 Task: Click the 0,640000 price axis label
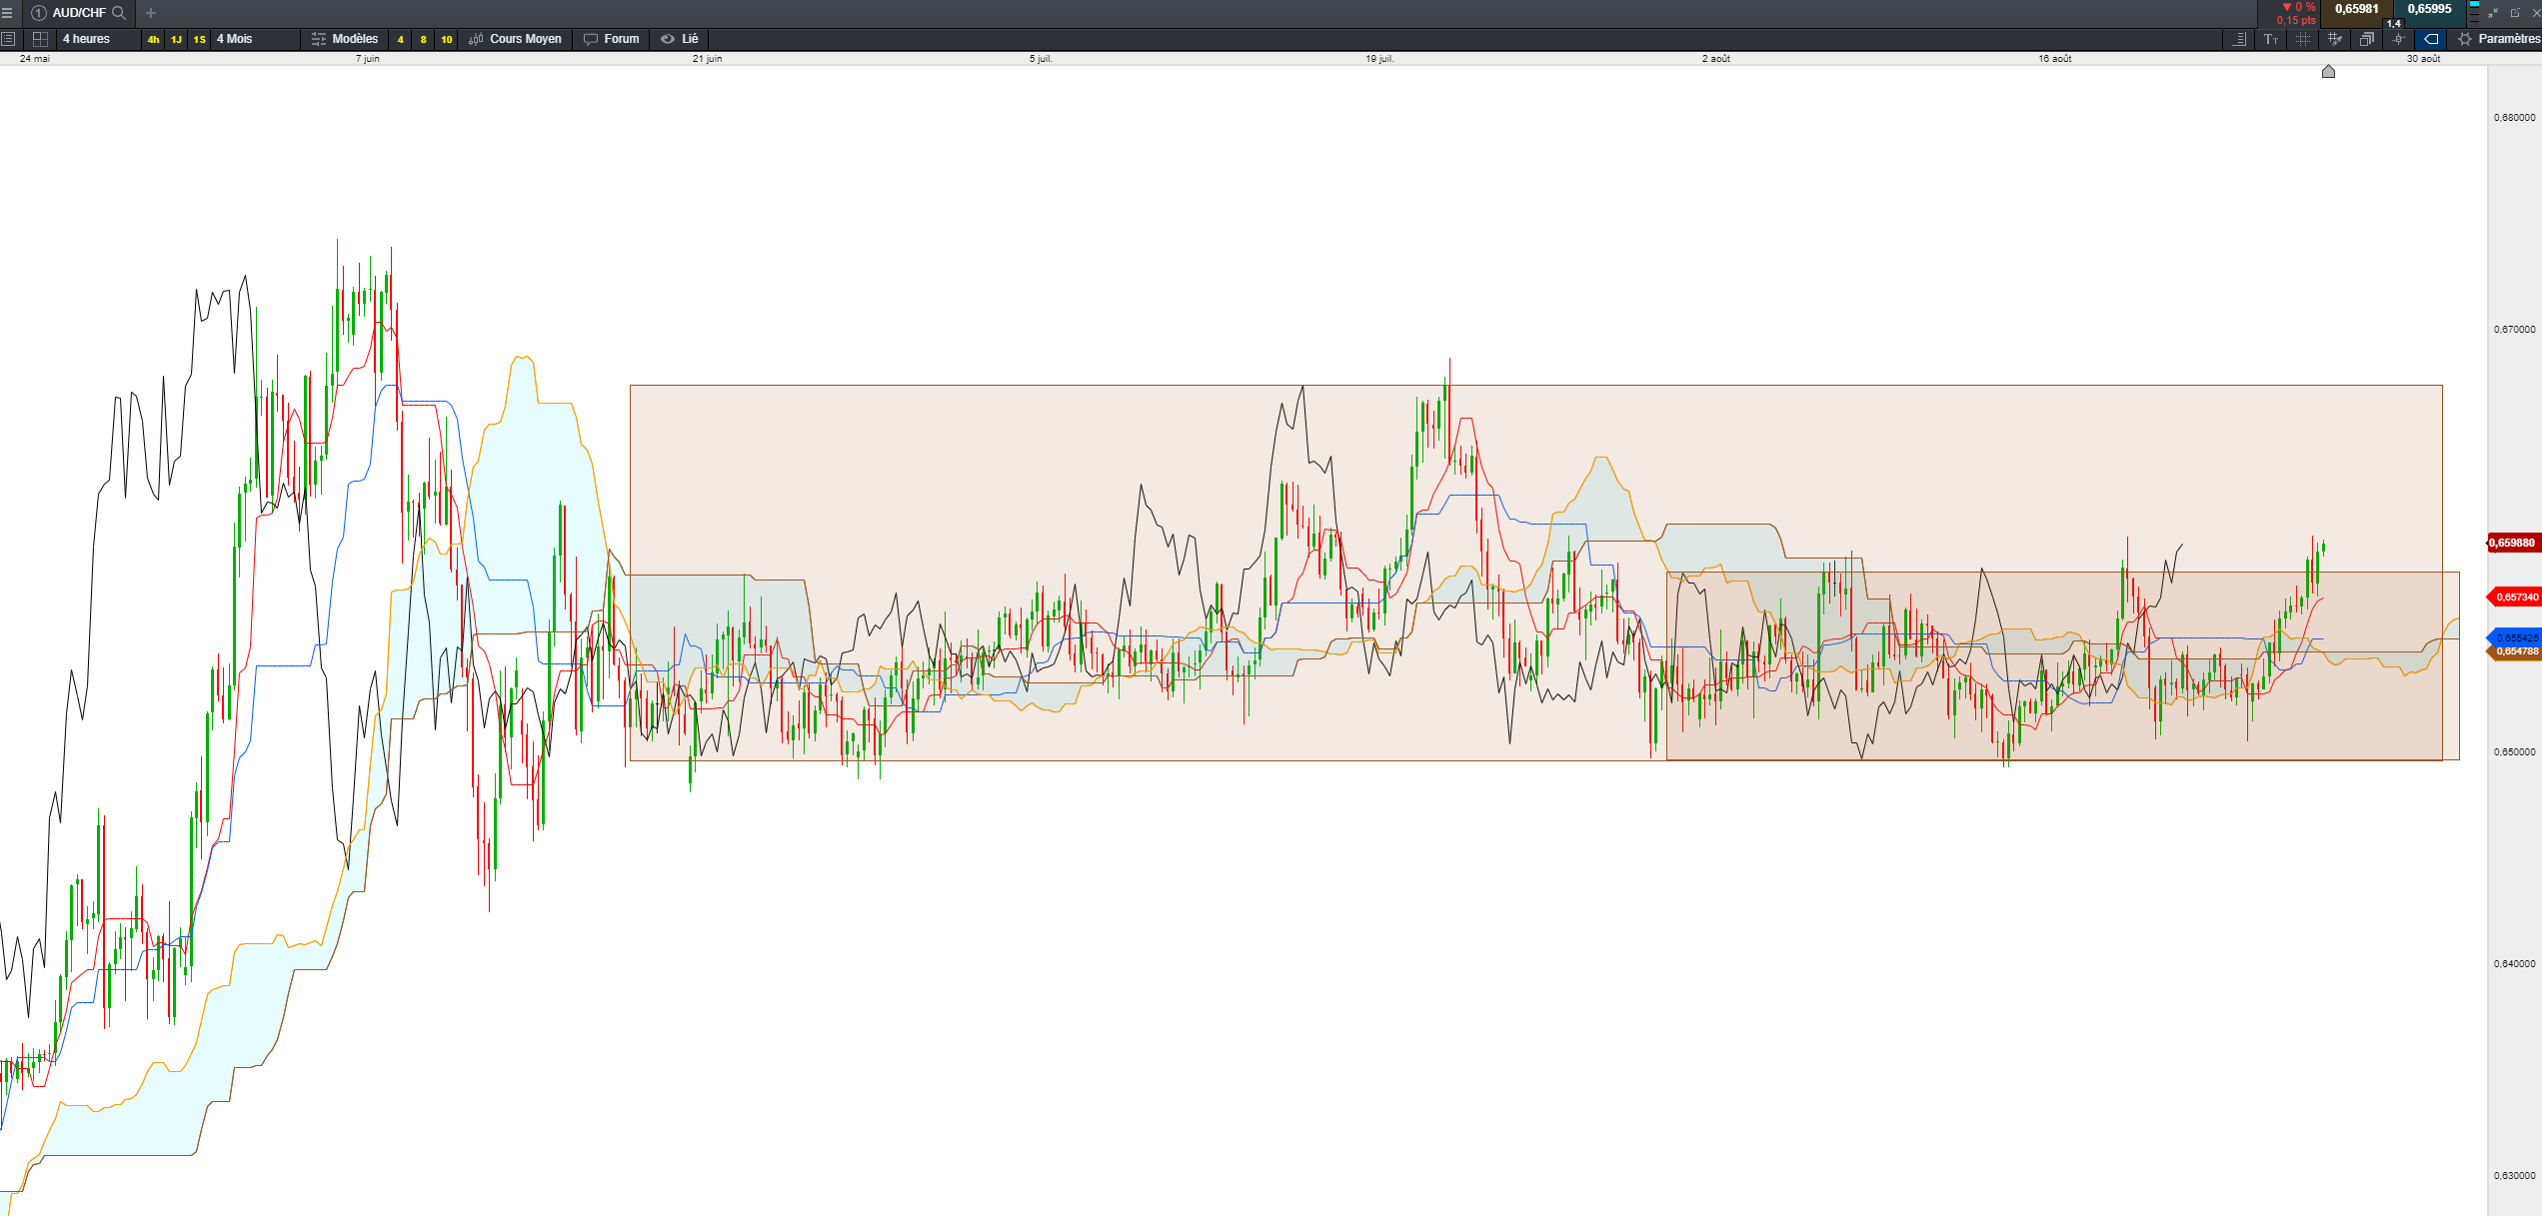tap(2515, 964)
